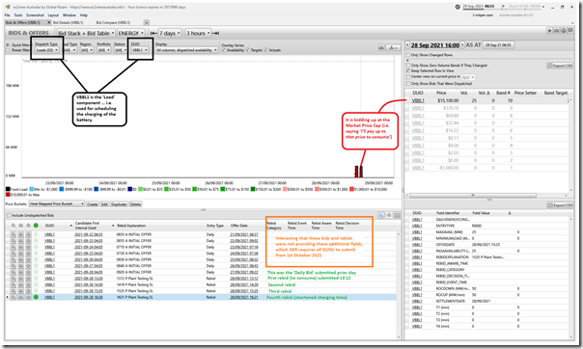
Task: Close the Bids & Offers (VBBL1) tab
Action: [48, 22]
